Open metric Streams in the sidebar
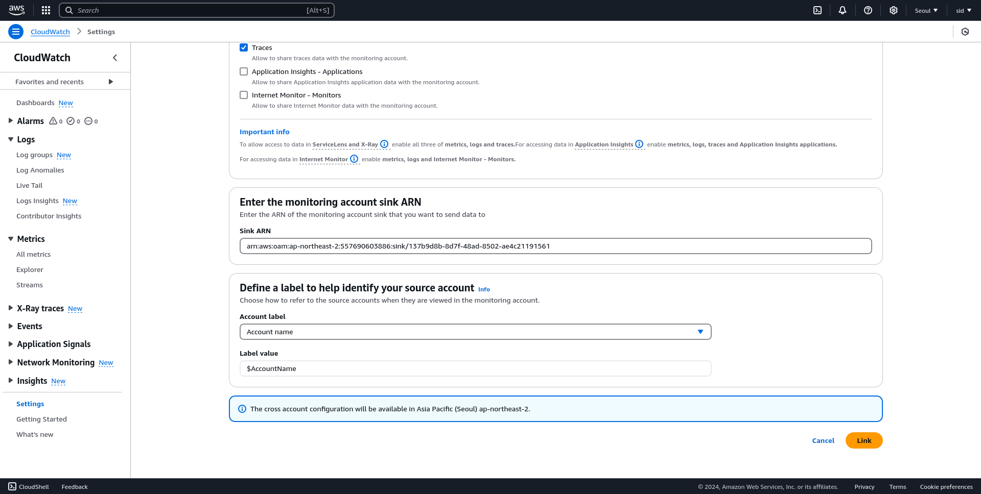This screenshot has height=494, width=981. (x=30, y=285)
